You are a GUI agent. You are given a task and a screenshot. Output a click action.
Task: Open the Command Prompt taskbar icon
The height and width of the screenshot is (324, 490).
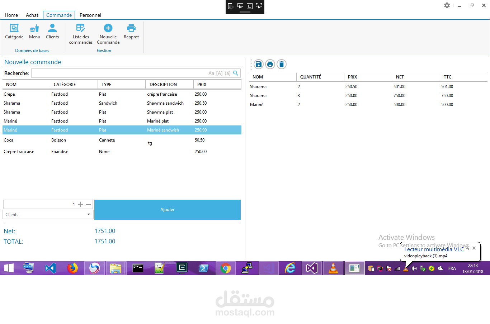[x=138, y=268]
